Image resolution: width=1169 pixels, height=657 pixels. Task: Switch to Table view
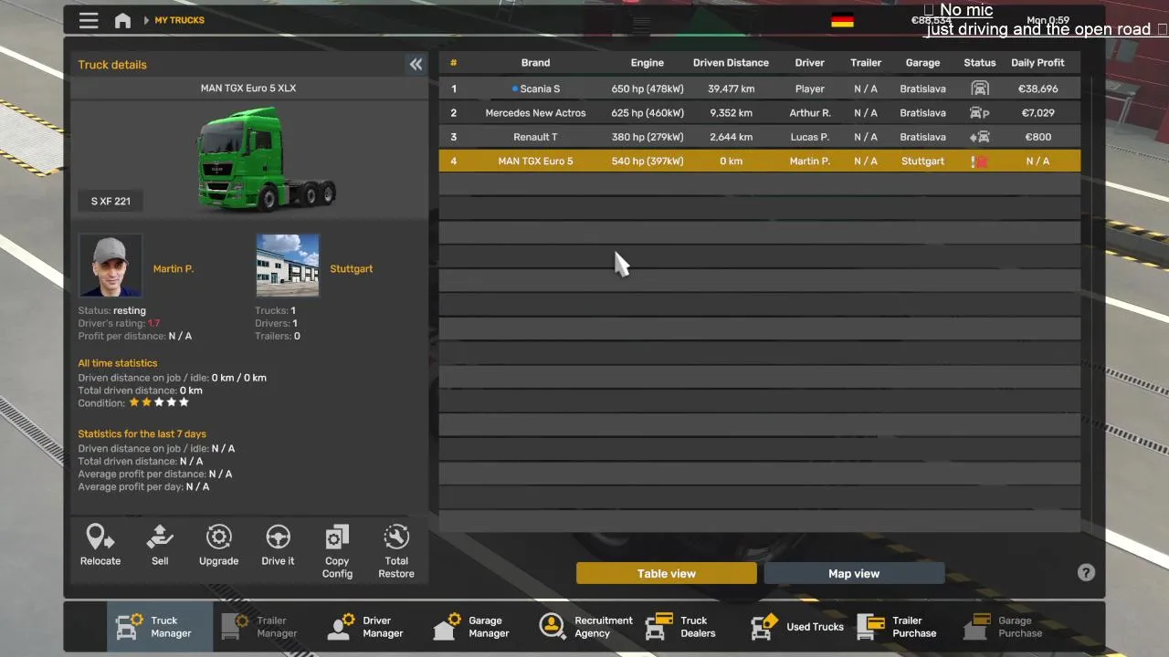click(667, 573)
